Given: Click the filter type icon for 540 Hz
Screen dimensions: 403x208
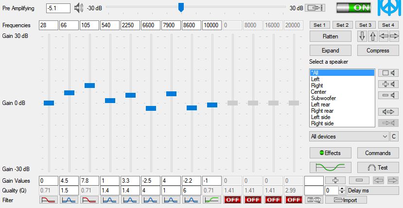Looking at the screenshot, I should coord(109,200).
